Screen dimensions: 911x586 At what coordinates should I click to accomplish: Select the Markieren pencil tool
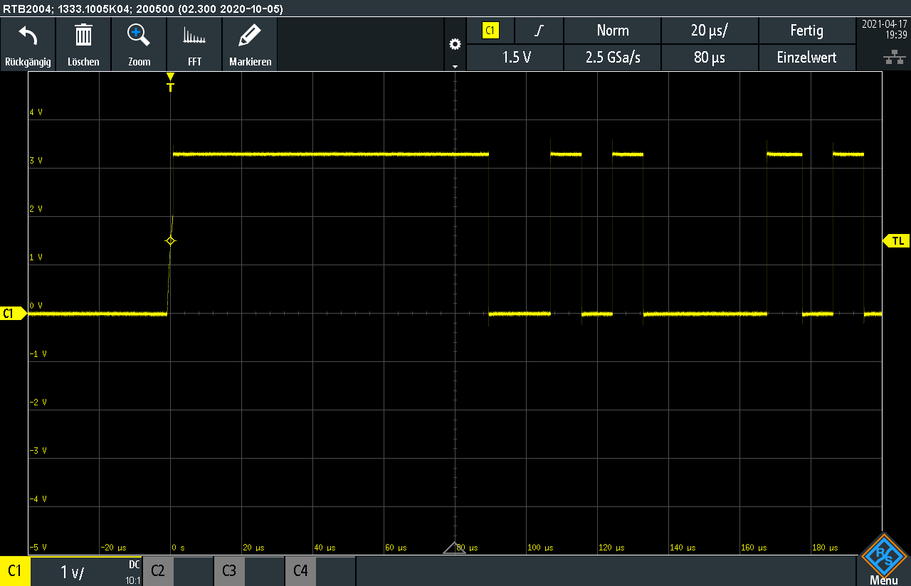[x=250, y=35]
